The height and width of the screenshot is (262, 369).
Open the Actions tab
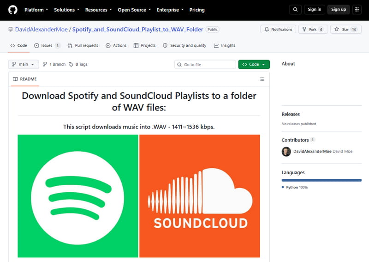click(x=116, y=45)
